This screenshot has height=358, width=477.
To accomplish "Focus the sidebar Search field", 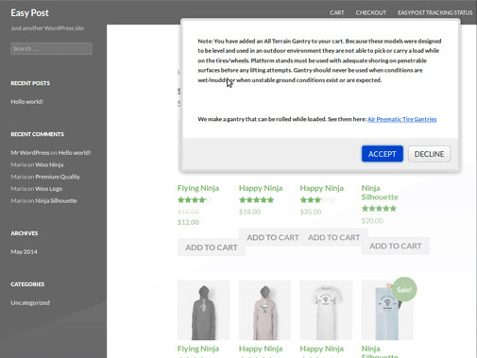I will click(51, 49).
